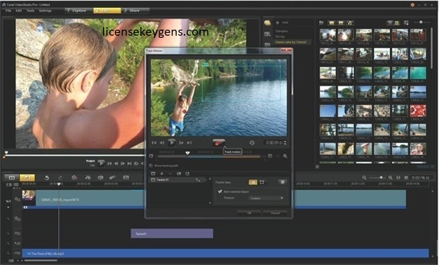Screen dimensions: 439x265
Task: Import media files with folder icon
Action: click(322, 22)
